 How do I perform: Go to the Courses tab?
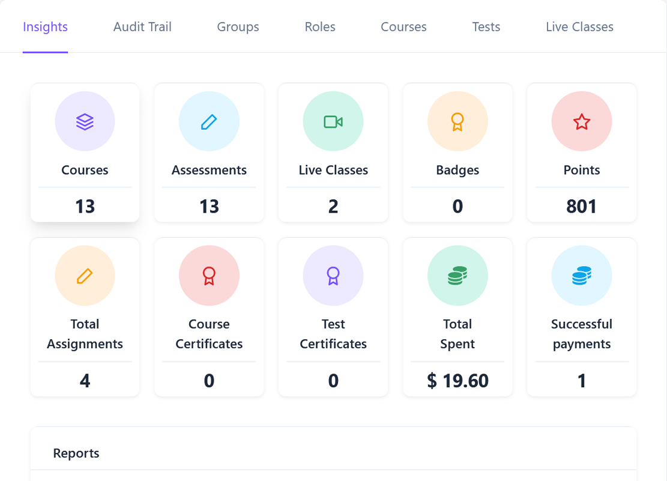pos(403,27)
